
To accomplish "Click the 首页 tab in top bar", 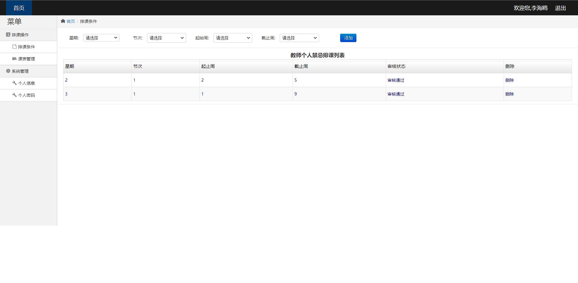I will point(19,8).
